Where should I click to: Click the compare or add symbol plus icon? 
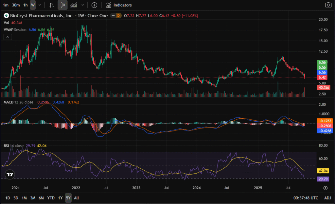[94, 5]
